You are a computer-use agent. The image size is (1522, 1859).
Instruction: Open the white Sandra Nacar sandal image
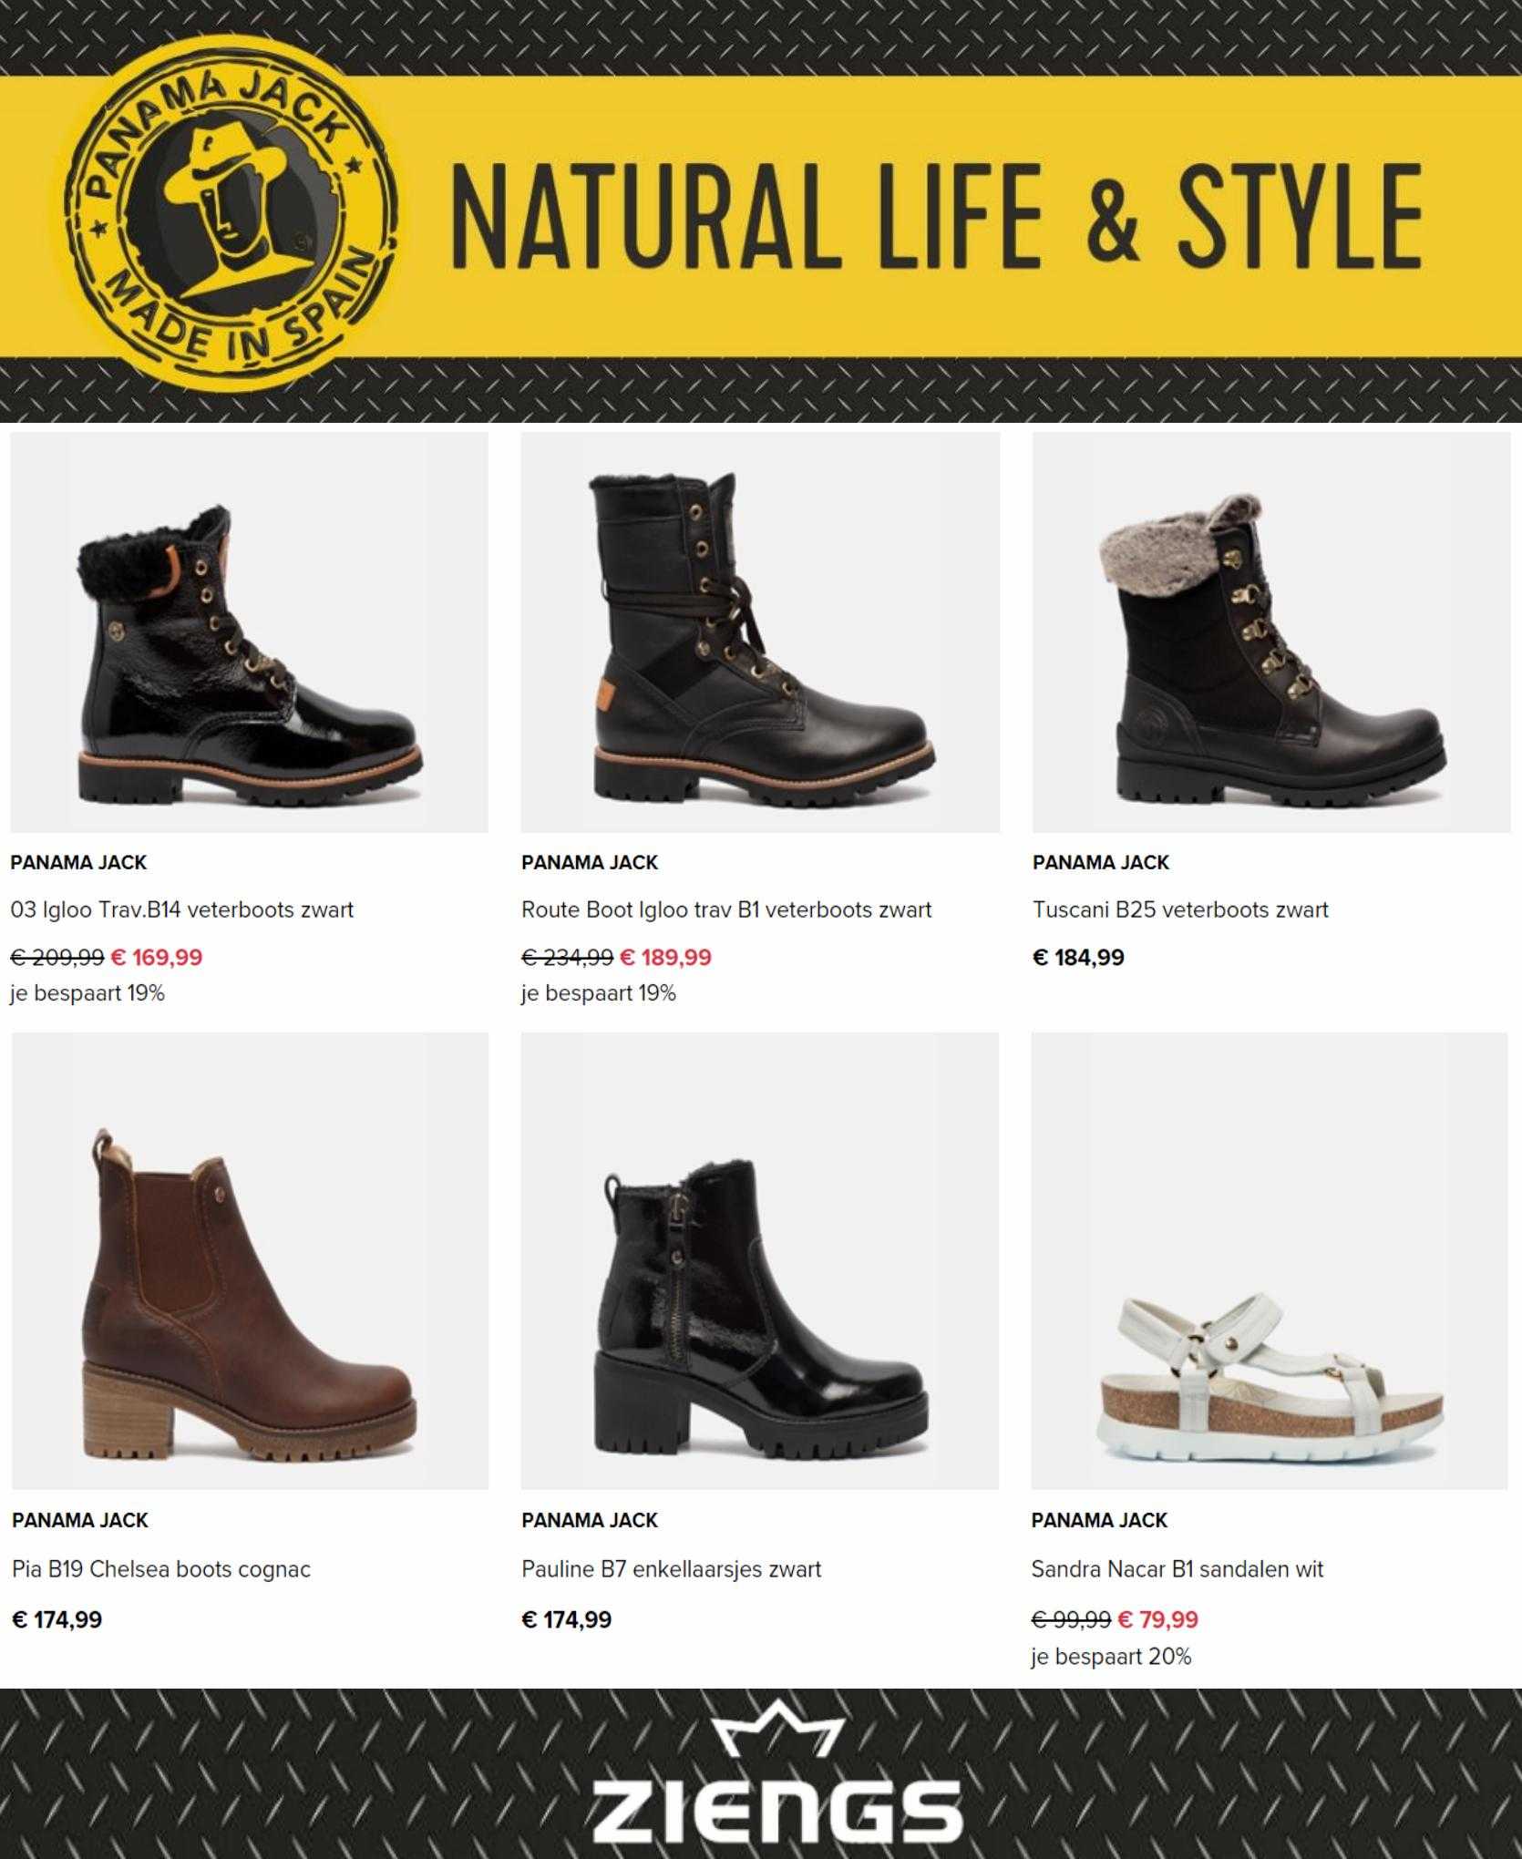point(1270,1260)
